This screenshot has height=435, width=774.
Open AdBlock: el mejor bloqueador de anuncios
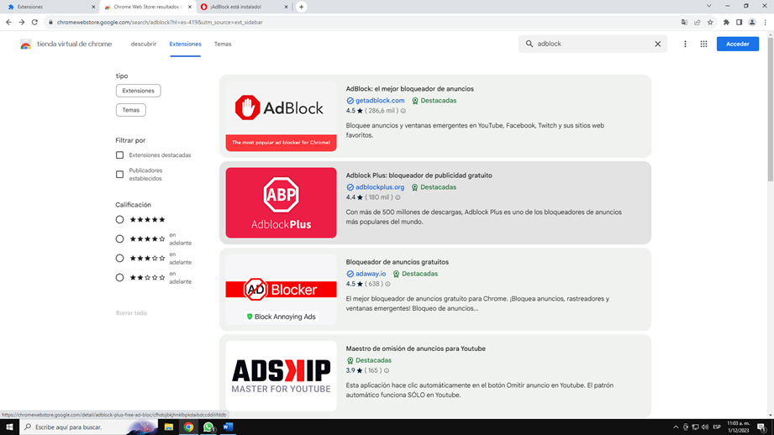click(410, 89)
